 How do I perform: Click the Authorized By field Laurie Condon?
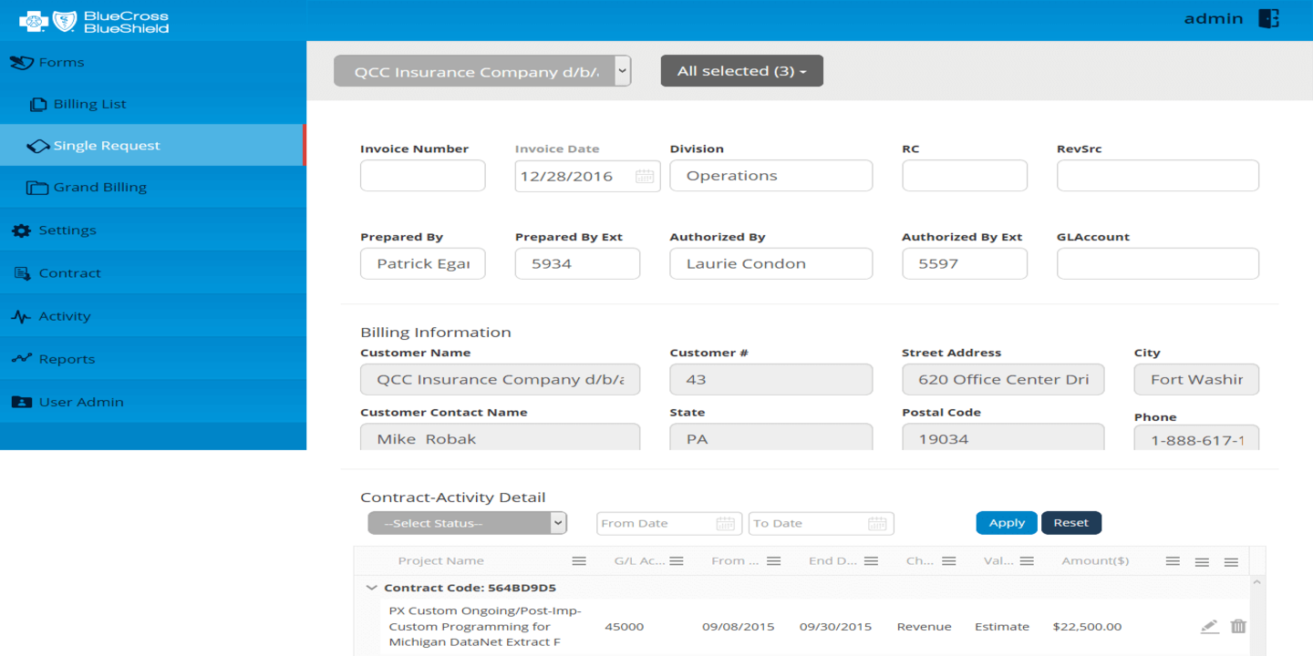770,263
